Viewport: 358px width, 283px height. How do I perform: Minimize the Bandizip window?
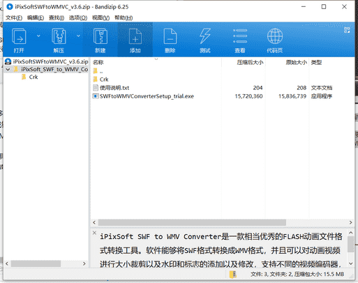[304, 7]
